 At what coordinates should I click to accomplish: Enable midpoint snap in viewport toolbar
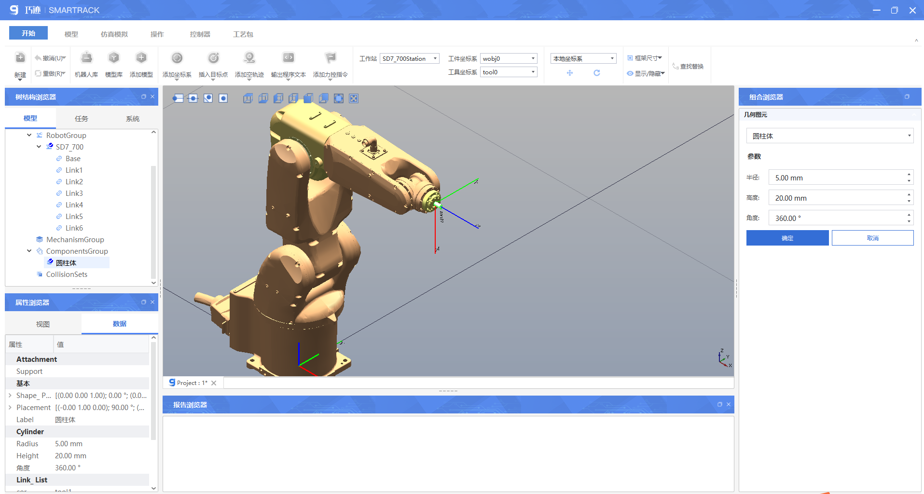(193, 98)
